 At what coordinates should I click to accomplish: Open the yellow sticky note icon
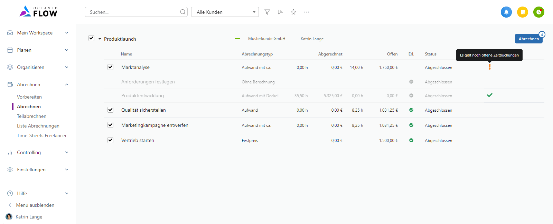523,12
